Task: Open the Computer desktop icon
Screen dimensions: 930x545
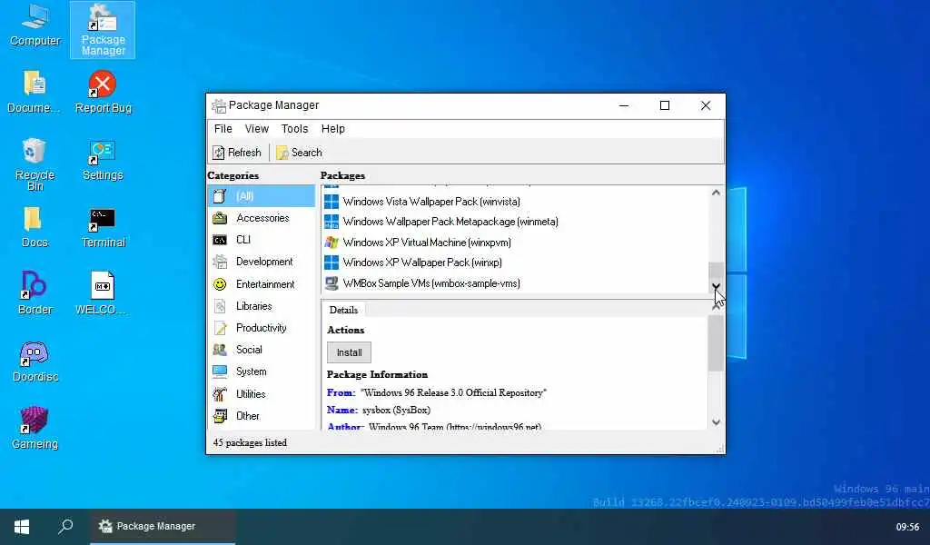Action: pos(35,25)
